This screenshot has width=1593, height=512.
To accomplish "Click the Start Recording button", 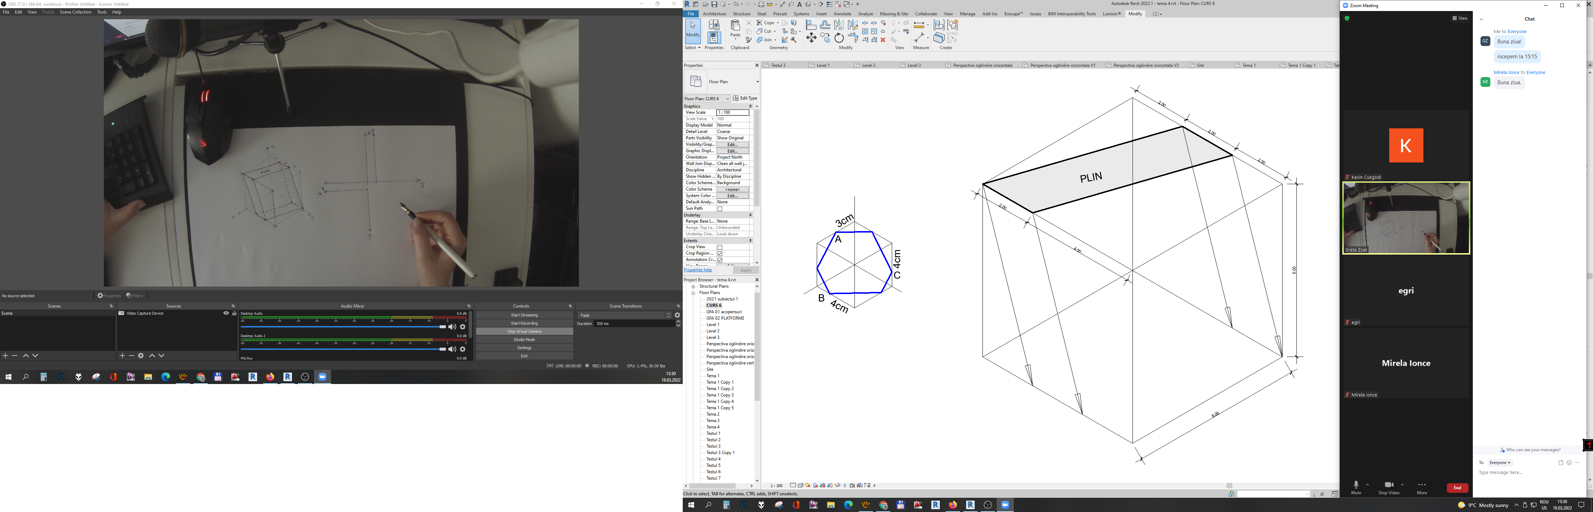I will [524, 324].
